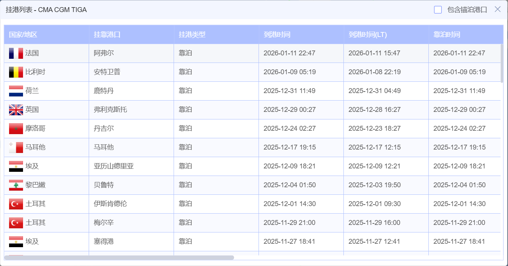Click the United Kingdom flag icon
This screenshot has width=508, height=266.
[16, 110]
